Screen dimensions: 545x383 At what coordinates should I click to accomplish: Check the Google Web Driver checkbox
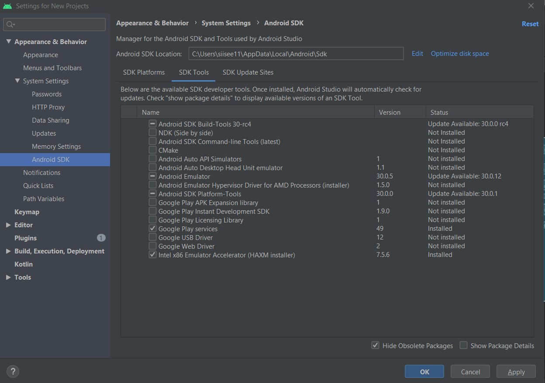tap(152, 246)
